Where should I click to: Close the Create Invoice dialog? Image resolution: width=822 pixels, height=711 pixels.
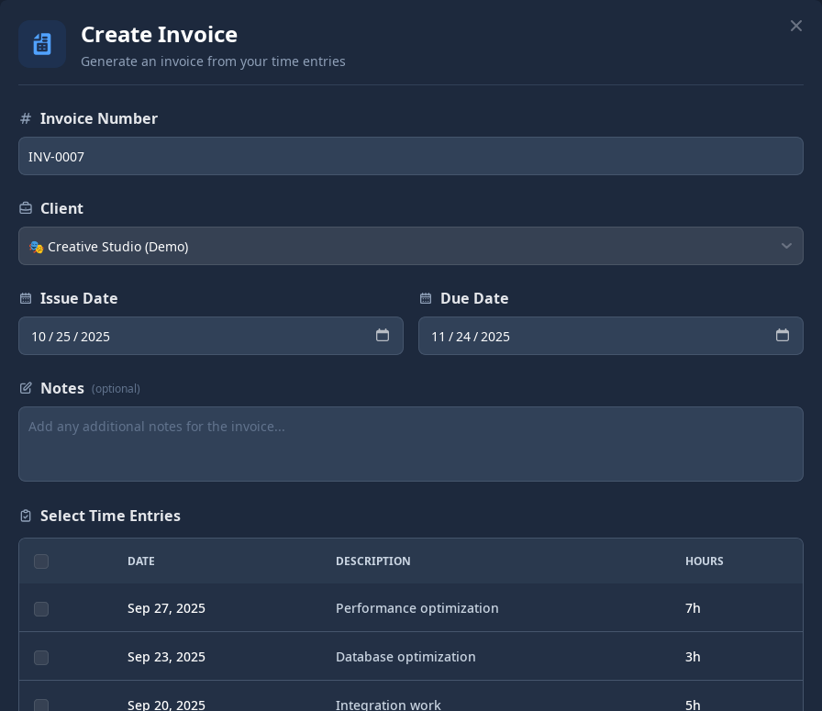point(796,26)
